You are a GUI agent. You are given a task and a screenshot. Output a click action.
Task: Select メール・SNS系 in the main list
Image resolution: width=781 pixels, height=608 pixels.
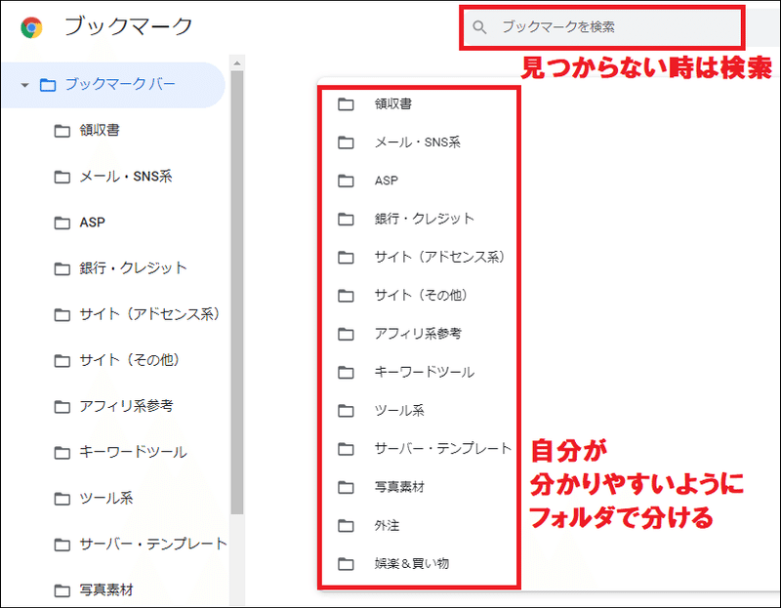(x=418, y=142)
